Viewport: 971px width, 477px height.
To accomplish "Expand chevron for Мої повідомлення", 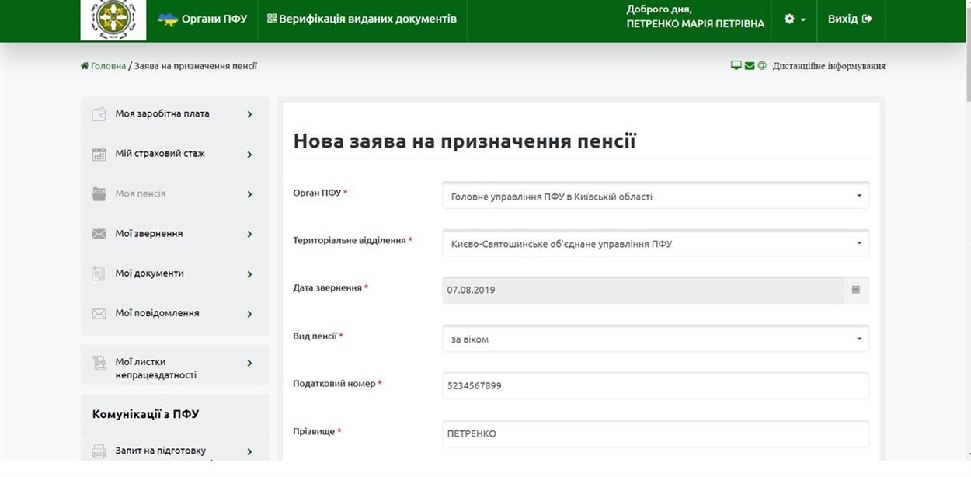I will [x=249, y=314].
